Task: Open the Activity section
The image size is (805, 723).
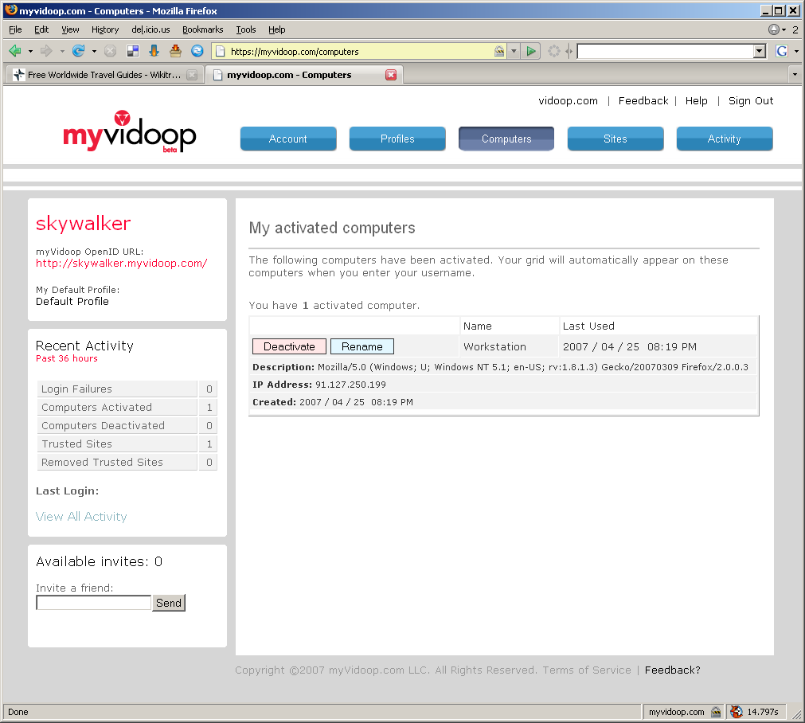Action: [725, 139]
